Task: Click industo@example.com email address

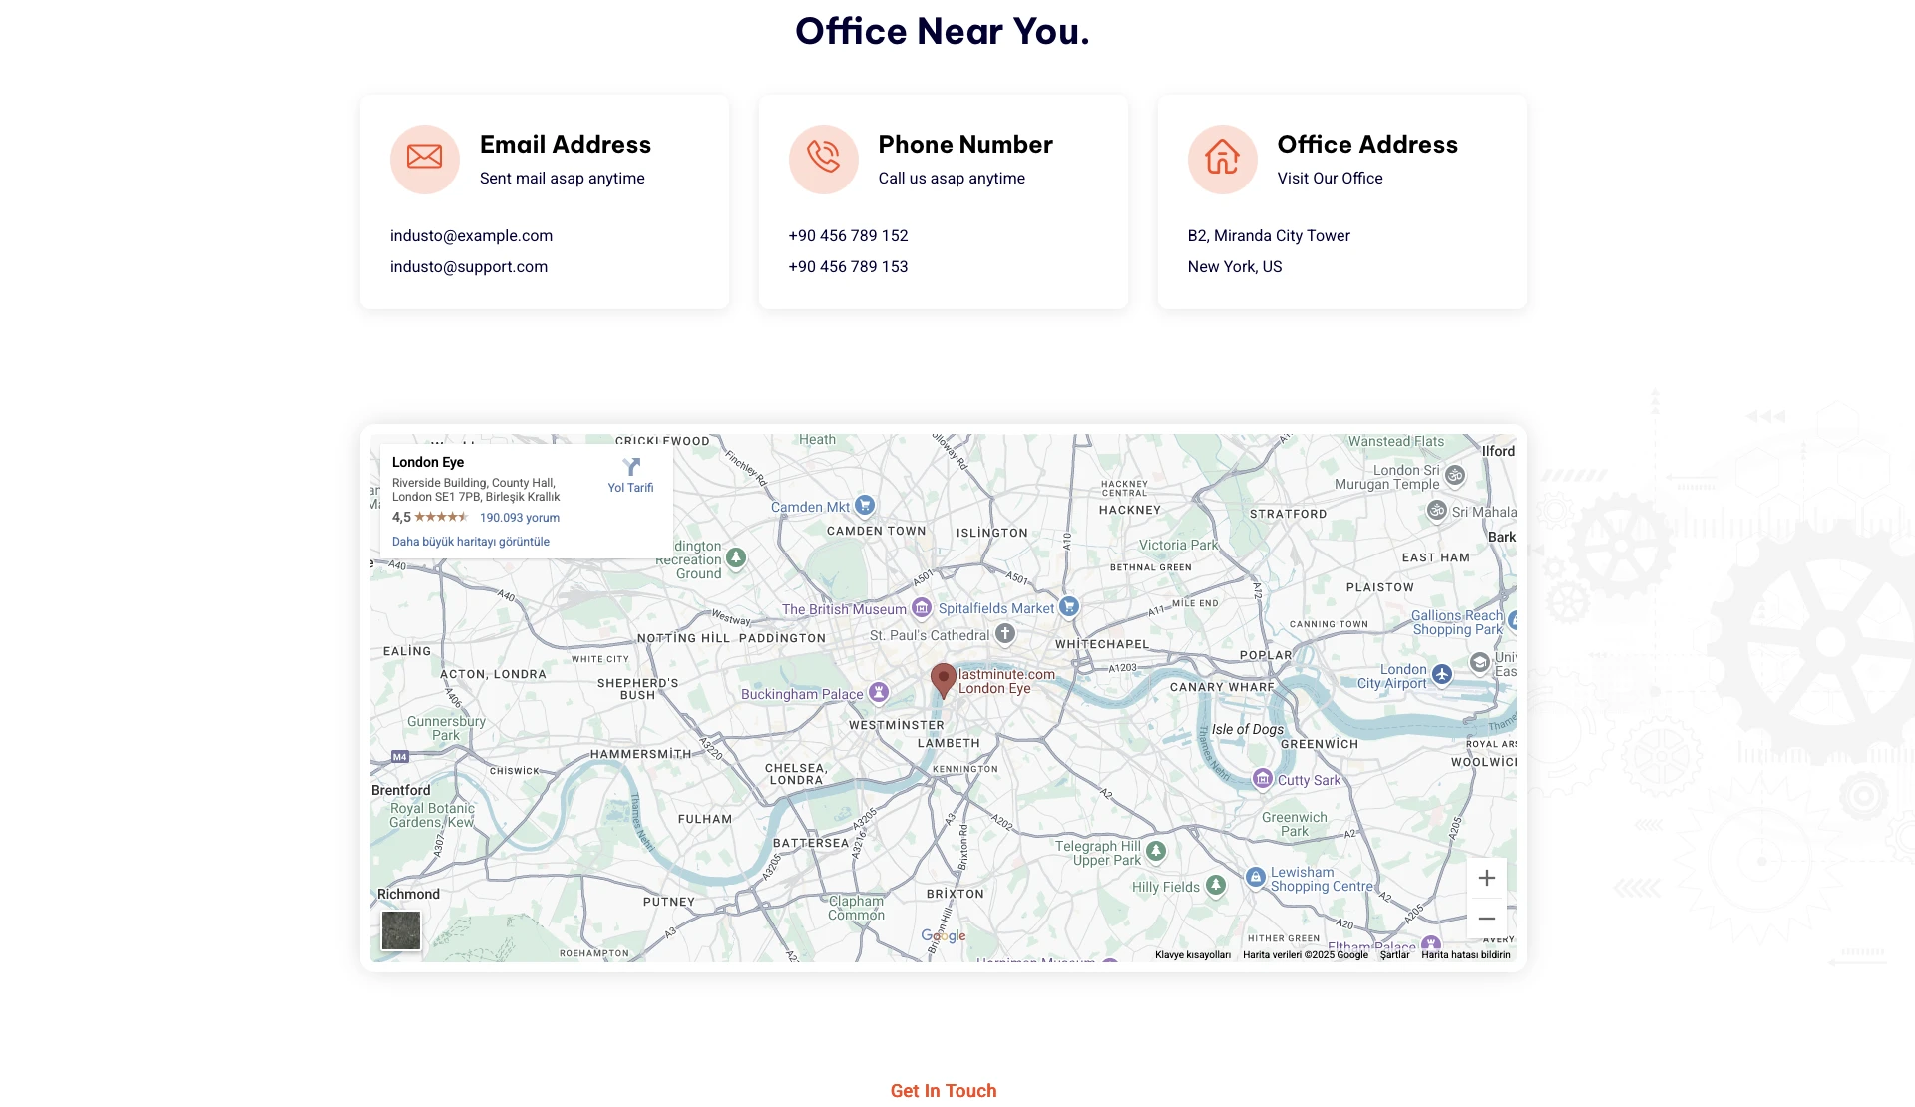Action: [x=471, y=236]
